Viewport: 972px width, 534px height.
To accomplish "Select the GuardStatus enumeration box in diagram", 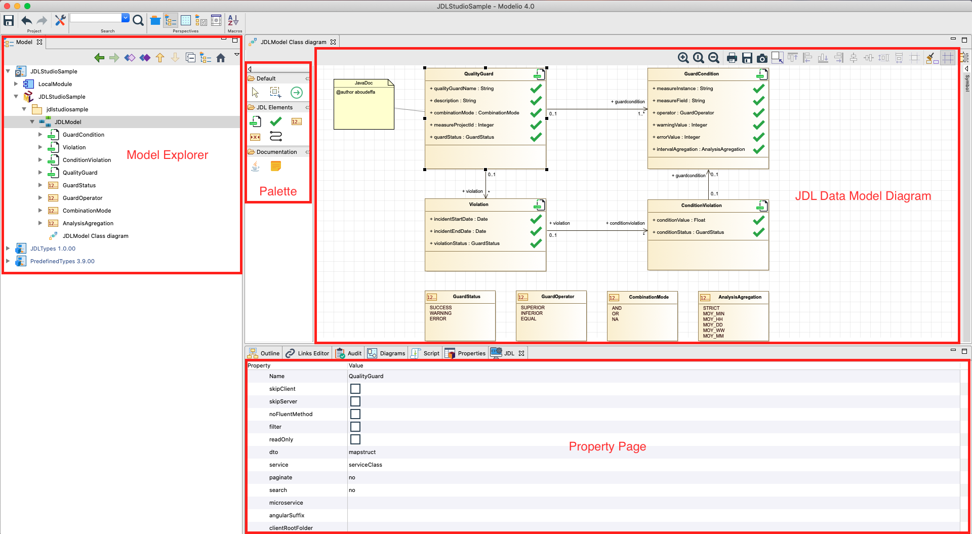I will click(x=460, y=315).
